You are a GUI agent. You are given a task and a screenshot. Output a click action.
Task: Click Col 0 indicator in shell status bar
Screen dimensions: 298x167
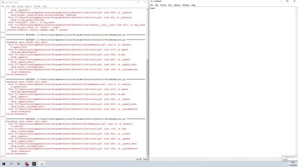point(145,159)
